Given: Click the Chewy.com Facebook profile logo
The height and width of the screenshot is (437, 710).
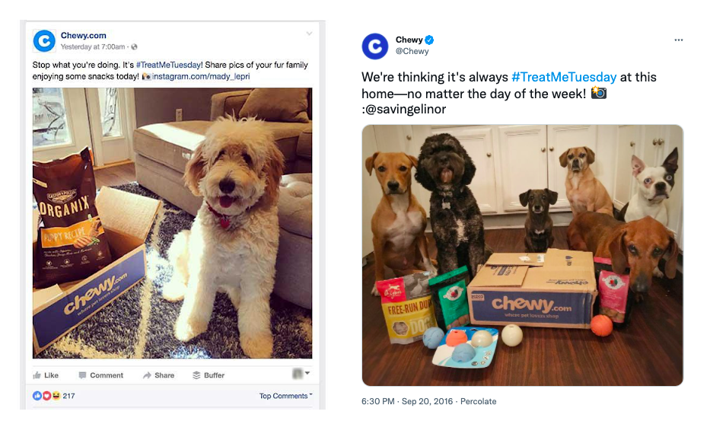Looking at the screenshot, I should tap(44, 41).
